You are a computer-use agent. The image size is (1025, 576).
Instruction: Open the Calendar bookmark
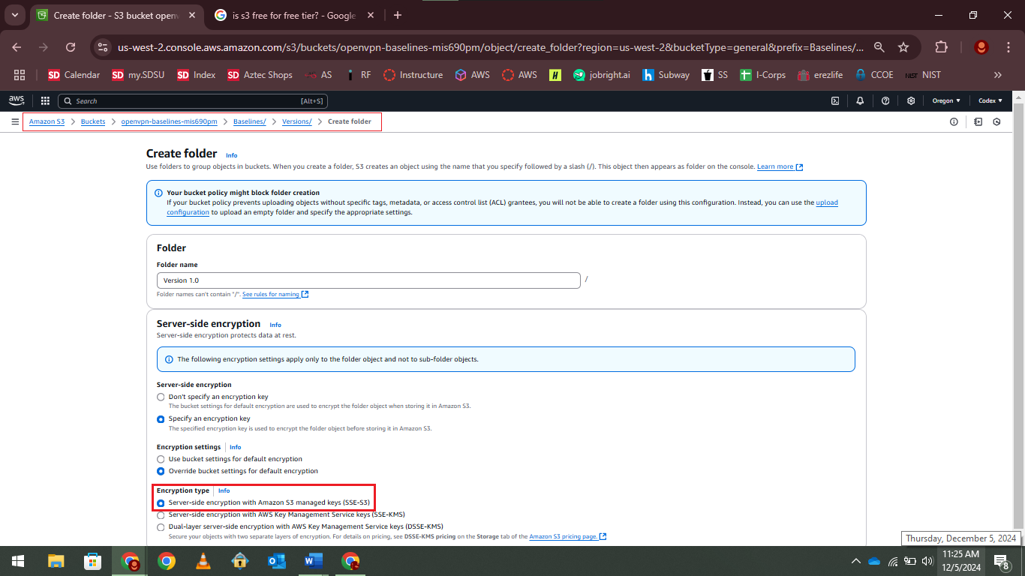pos(74,75)
